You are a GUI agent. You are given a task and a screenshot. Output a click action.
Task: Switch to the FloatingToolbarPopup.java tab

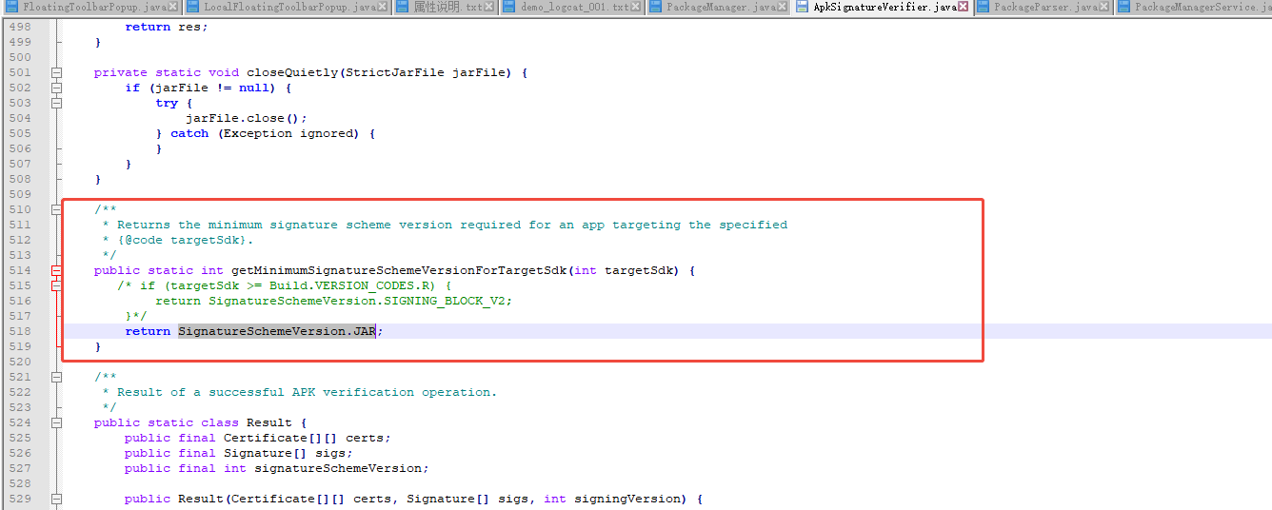(x=92, y=8)
